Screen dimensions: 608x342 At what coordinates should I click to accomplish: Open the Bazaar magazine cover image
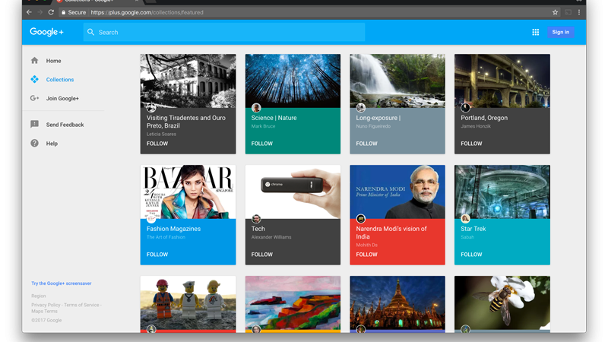(188, 192)
